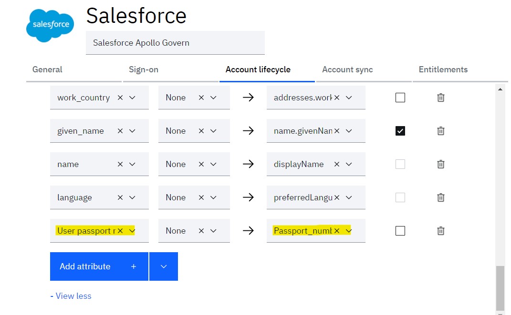Delete the work_country attribute mapping row

tap(440, 98)
